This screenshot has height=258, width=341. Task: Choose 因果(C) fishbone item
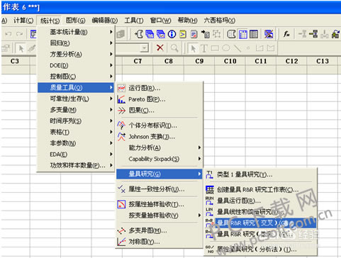tap(160, 111)
